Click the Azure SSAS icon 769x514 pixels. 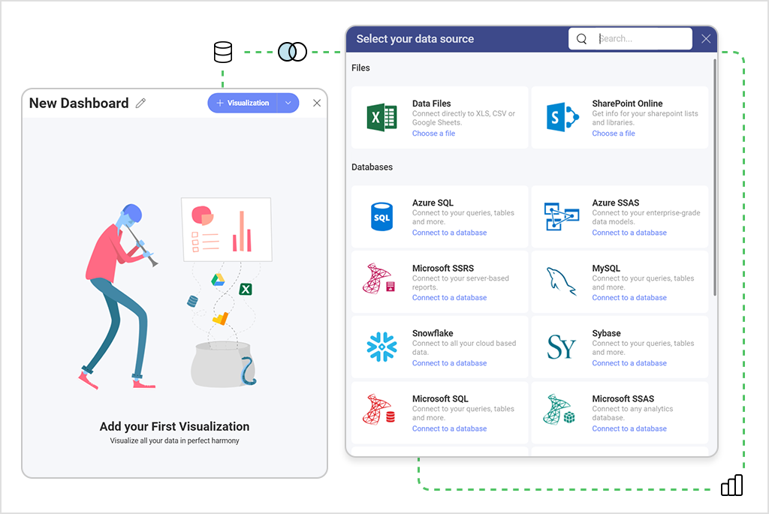pos(562,217)
